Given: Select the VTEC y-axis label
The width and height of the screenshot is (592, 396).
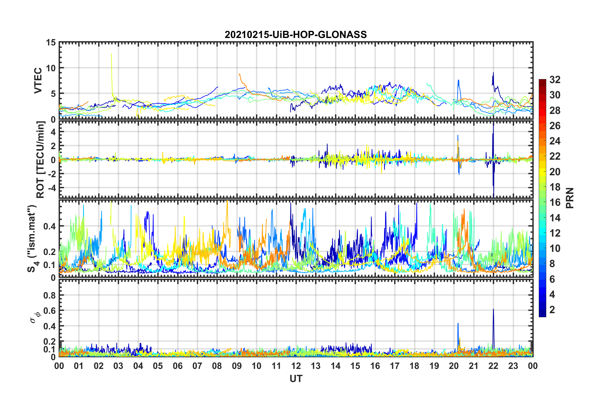Looking at the screenshot, I should click(38, 81).
